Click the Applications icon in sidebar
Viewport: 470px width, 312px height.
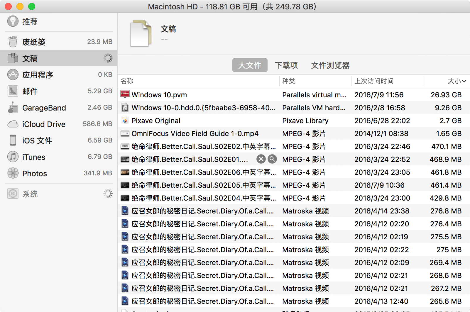pos(13,74)
